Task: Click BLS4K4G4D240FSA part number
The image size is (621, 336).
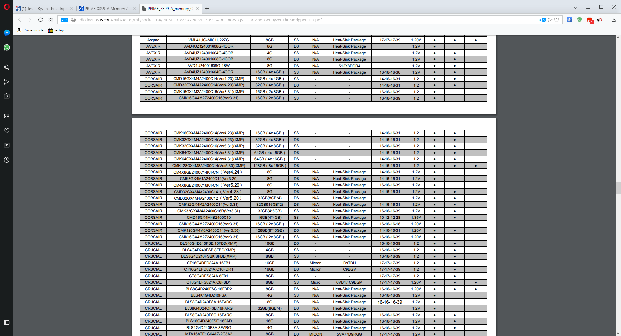Action: [x=209, y=295]
